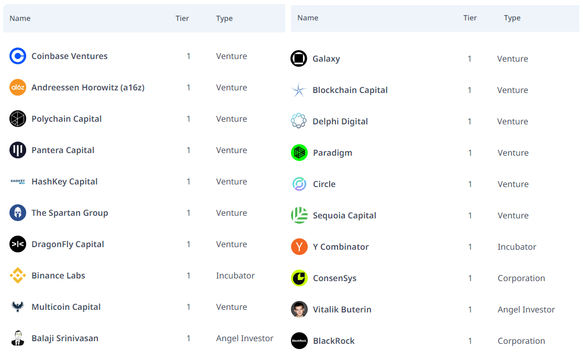Click Vitalik Buterin's profile photo
The width and height of the screenshot is (583, 360).
tap(299, 309)
